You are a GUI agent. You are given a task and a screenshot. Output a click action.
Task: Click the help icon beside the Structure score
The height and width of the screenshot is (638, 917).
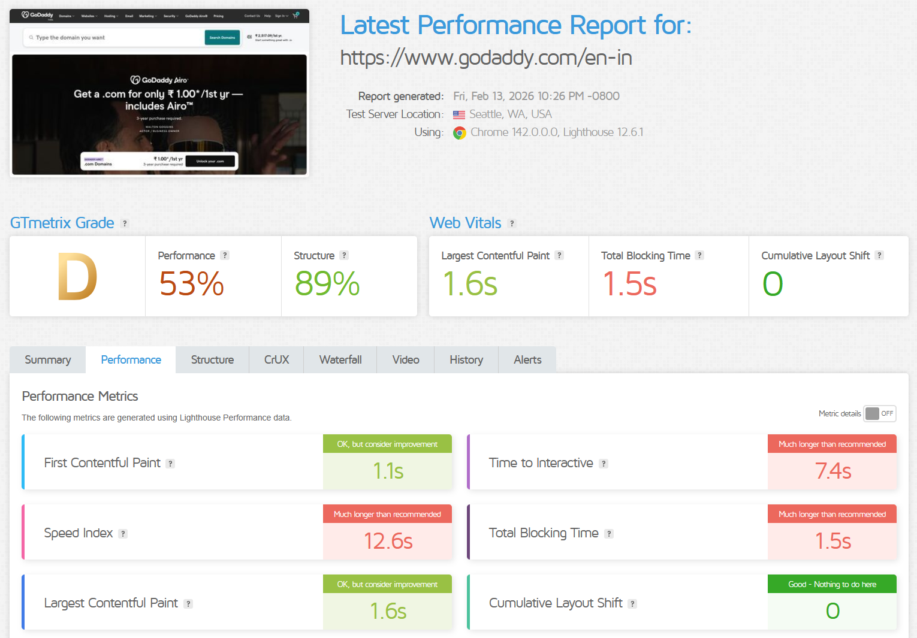pos(343,255)
